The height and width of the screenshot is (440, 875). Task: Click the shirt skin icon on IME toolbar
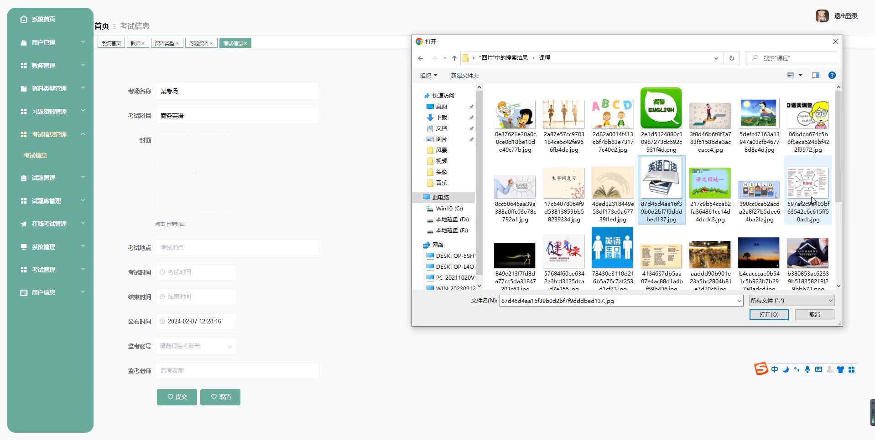[x=840, y=369]
